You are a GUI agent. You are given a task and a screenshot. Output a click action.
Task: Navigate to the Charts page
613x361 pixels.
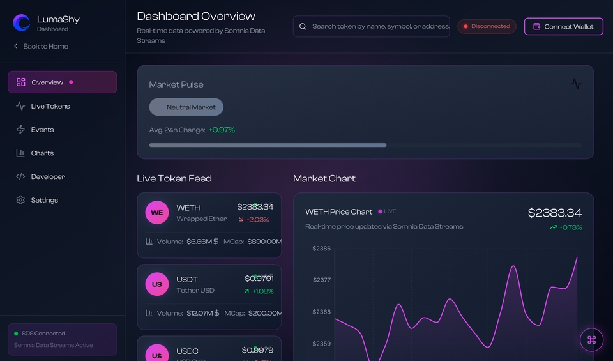42,153
